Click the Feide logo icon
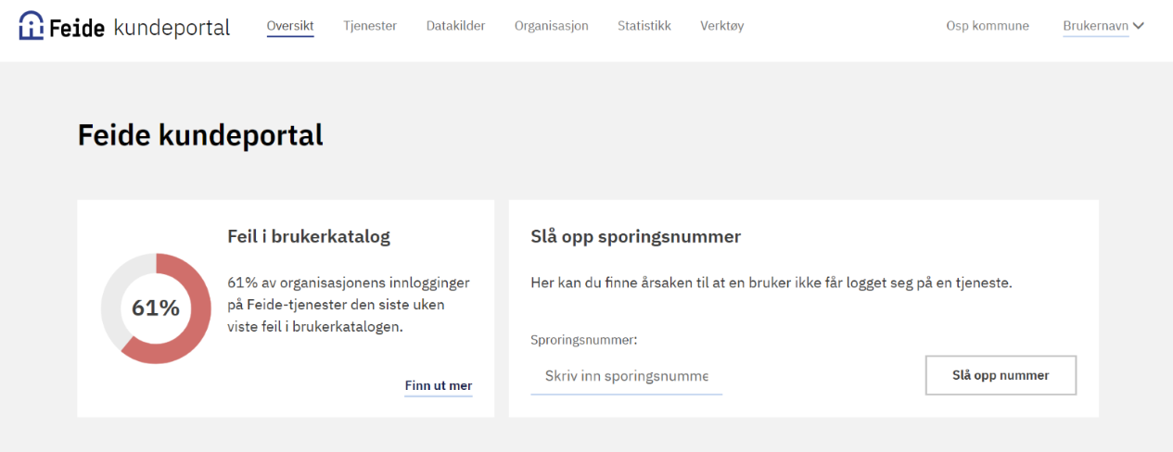 click(x=32, y=26)
